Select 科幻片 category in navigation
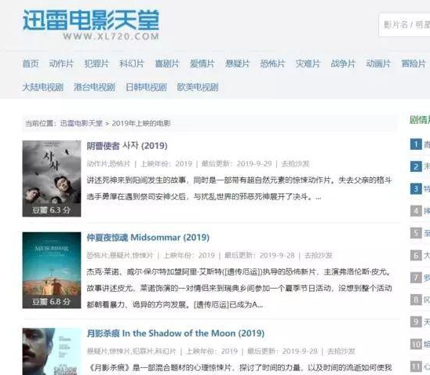This screenshot has width=430, height=375. point(132,64)
